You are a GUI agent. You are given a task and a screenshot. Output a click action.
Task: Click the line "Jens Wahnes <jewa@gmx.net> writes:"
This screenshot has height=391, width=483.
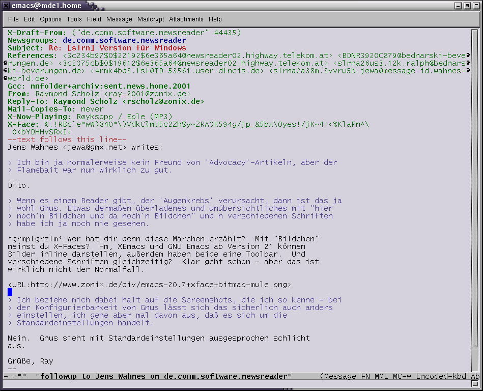pyautogui.click(x=85, y=147)
